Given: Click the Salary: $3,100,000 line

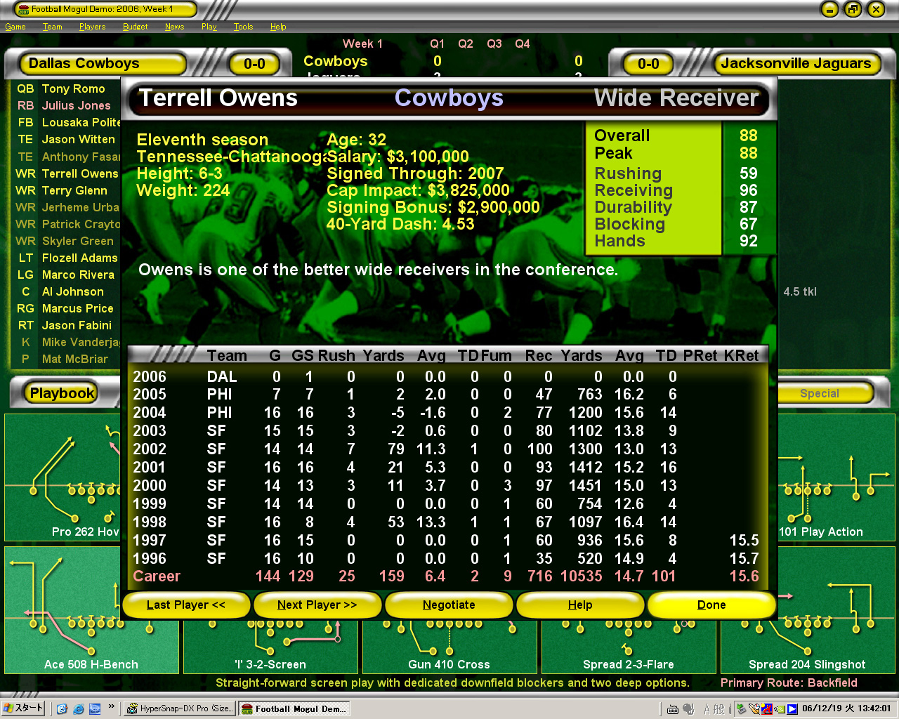Looking at the screenshot, I should coord(398,157).
